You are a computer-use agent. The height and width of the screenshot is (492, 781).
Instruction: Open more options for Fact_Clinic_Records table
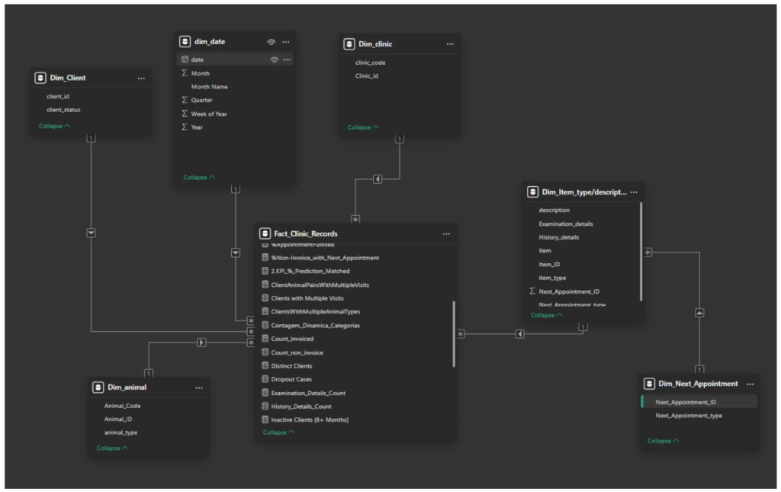click(x=446, y=233)
